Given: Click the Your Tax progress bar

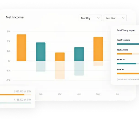Looking at the screenshot, I should point(128,74).
